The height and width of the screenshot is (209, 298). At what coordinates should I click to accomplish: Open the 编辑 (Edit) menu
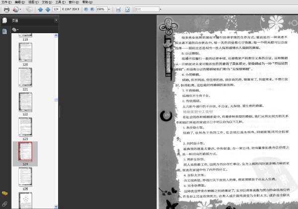tap(20, 2)
